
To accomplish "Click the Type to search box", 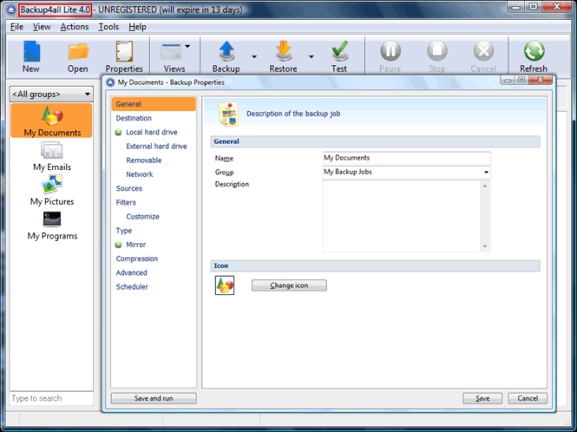I will [51, 398].
